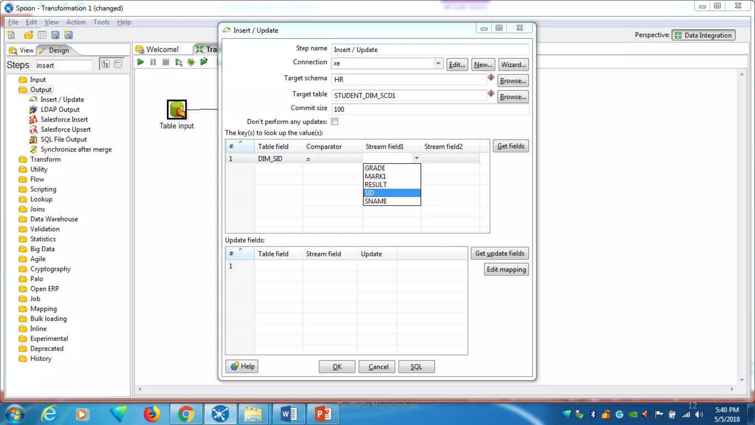Image resolution: width=755 pixels, height=425 pixels.
Task: Choose GRADE from dropdown list
Action: tap(375, 168)
